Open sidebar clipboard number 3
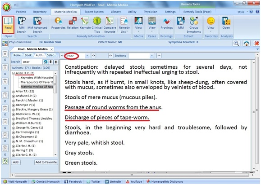261x185 pixels. point(5,122)
